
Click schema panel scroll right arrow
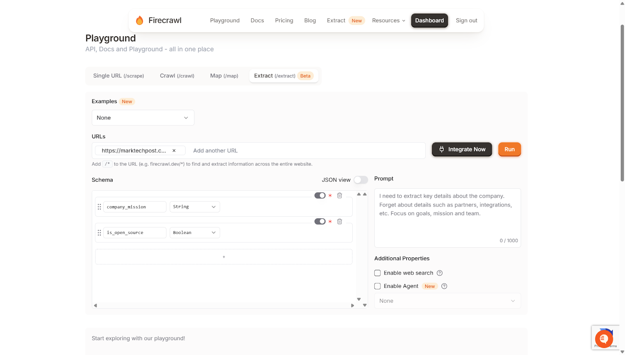tap(352, 305)
